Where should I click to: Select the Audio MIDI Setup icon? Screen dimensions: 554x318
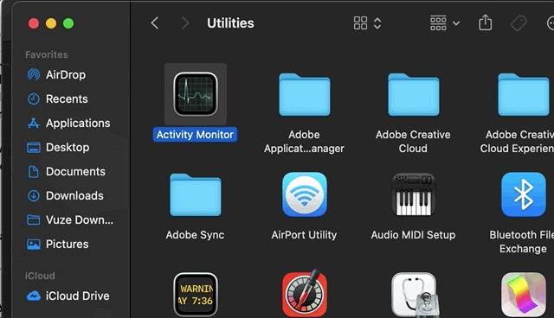[413, 194]
